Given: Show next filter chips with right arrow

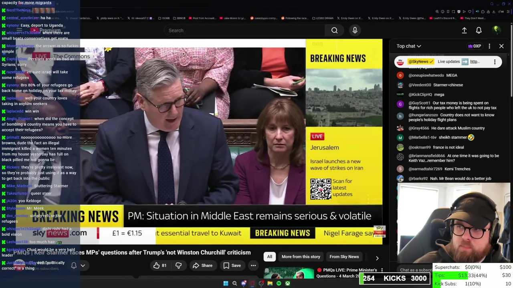Looking at the screenshot, I should 377,258.
